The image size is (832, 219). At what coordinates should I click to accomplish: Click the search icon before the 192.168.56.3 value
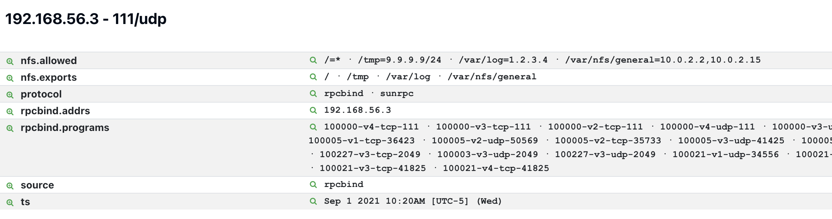(x=313, y=110)
